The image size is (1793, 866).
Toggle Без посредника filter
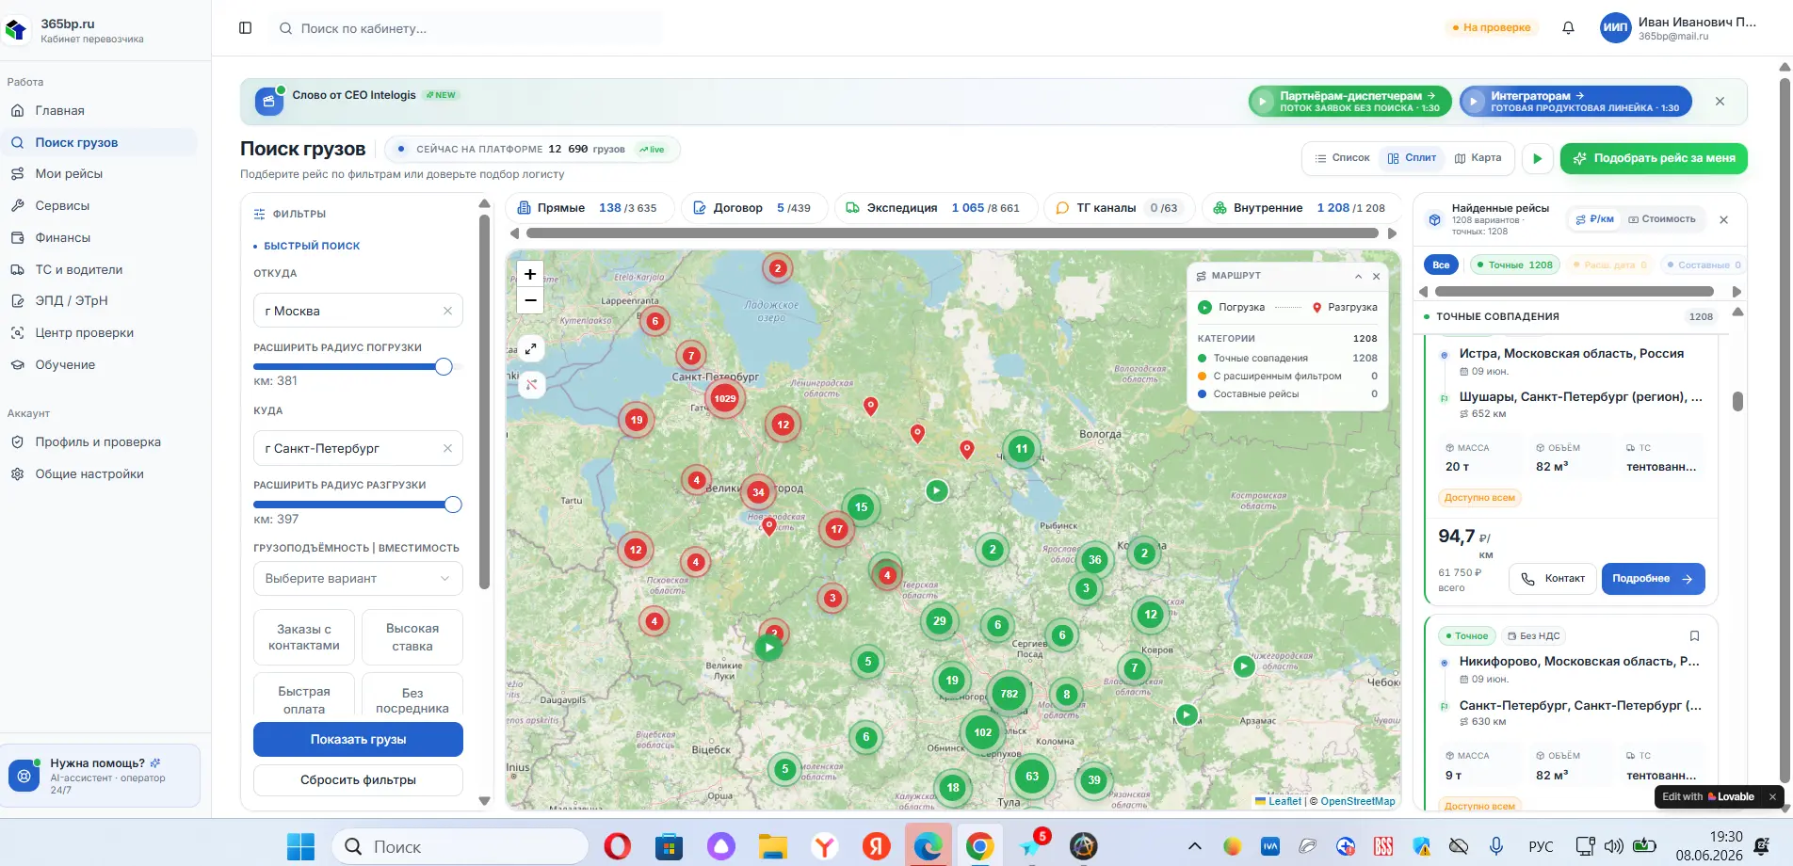click(412, 696)
